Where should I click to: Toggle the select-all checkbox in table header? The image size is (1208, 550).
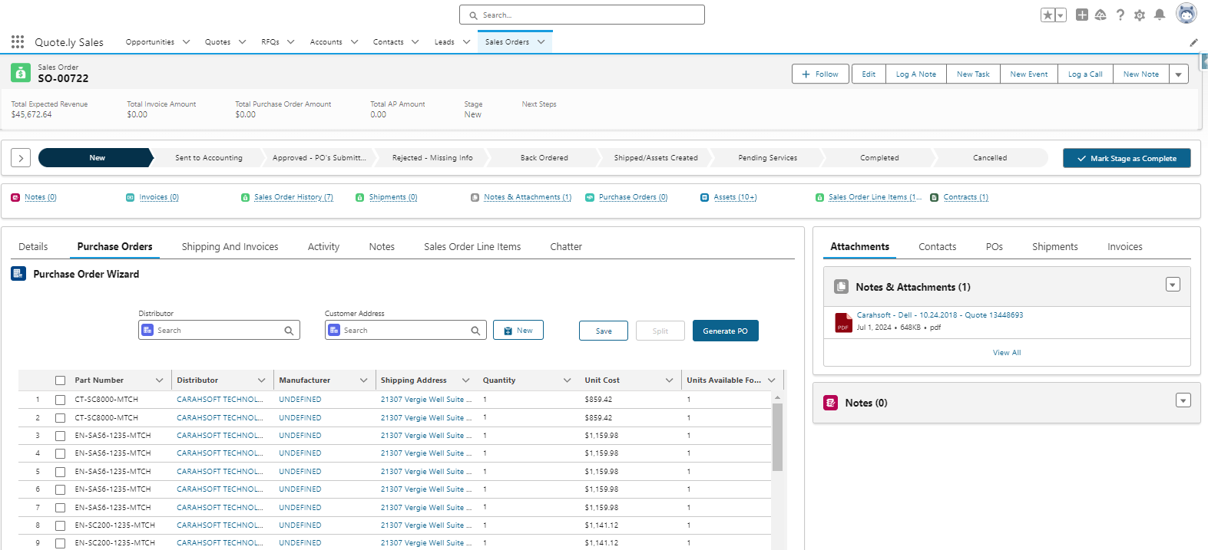tap(60, 380)
